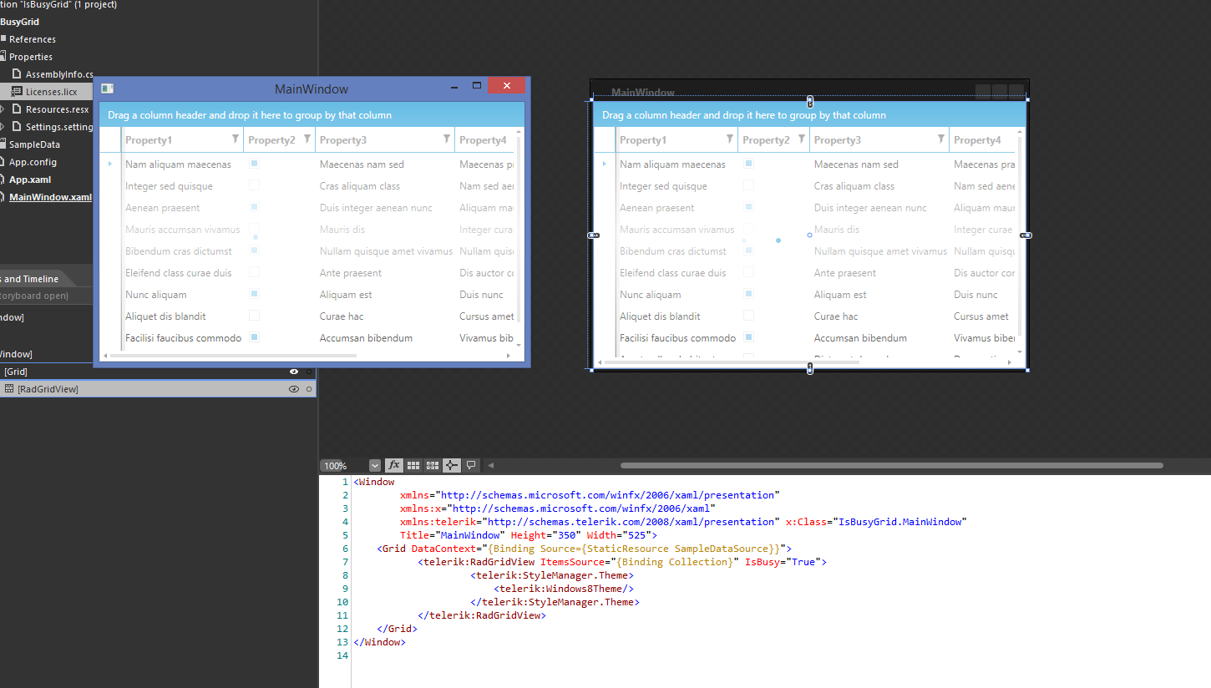Image resolution: width=1211 pixels, height=688 pixels.
Task: Click the AssemblyInfo.cs file icon
Action: click(x=17, y=74)
